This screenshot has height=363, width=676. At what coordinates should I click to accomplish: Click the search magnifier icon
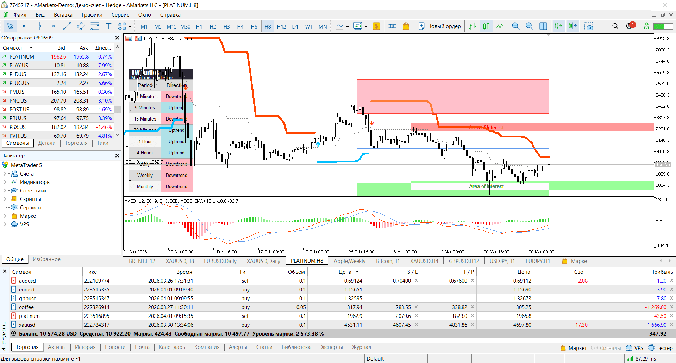[615, 26]
